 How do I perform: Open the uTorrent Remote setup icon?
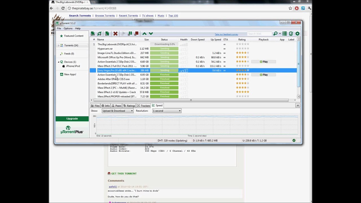click(x=291, y=34)
